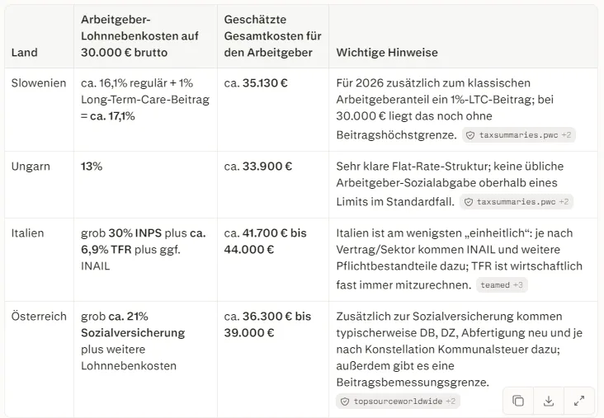Click Geschätzte Gesamtkosten column header
Viewport: 604px width, 418px height.
273,35
